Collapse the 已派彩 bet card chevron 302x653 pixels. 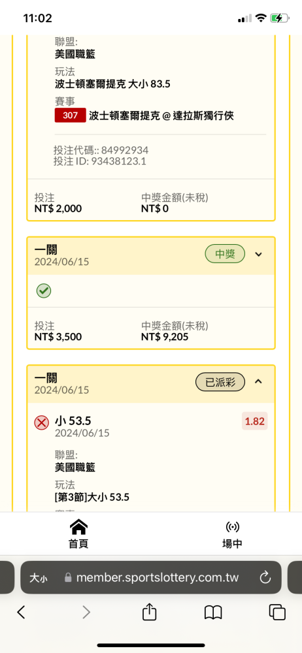[x=259, y=381]
